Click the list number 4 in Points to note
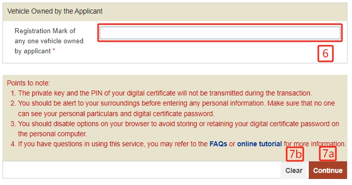 (13, 144)
